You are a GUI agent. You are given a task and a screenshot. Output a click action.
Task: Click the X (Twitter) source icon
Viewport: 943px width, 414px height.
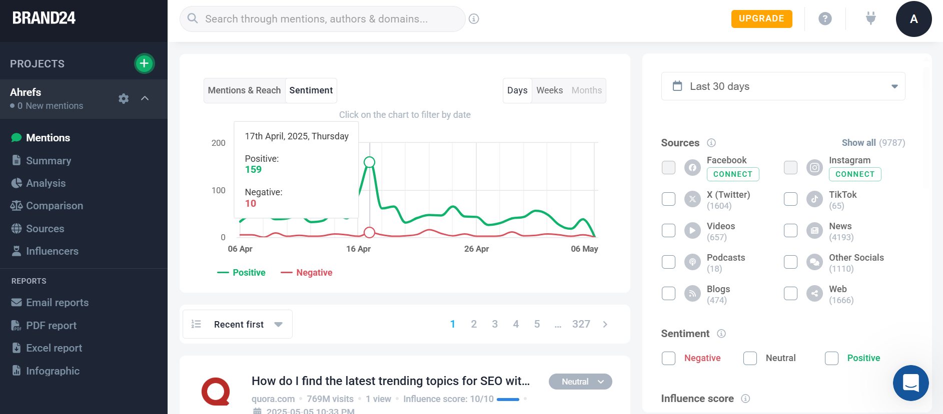click(x=692, y=199)
